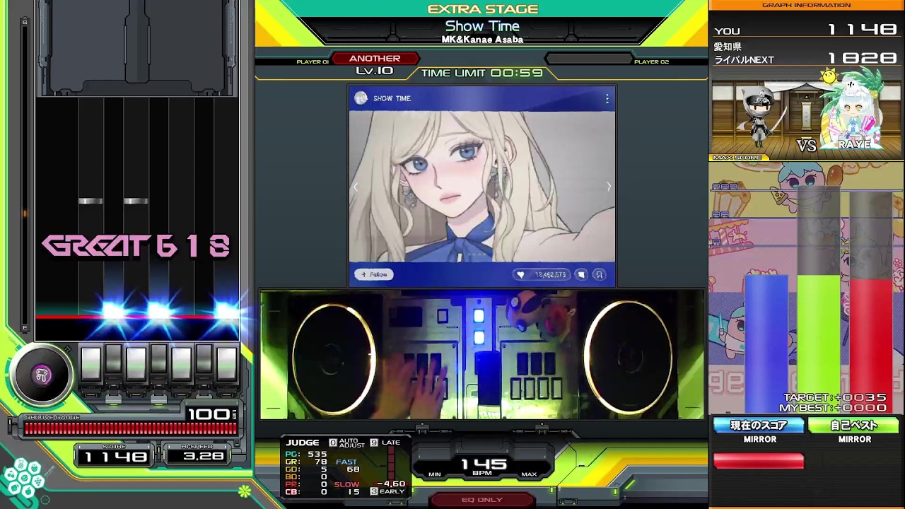Click the 愛知県 prefecture label
The image size is (905, 509).
pyautogui.click(x=728, y=47)
